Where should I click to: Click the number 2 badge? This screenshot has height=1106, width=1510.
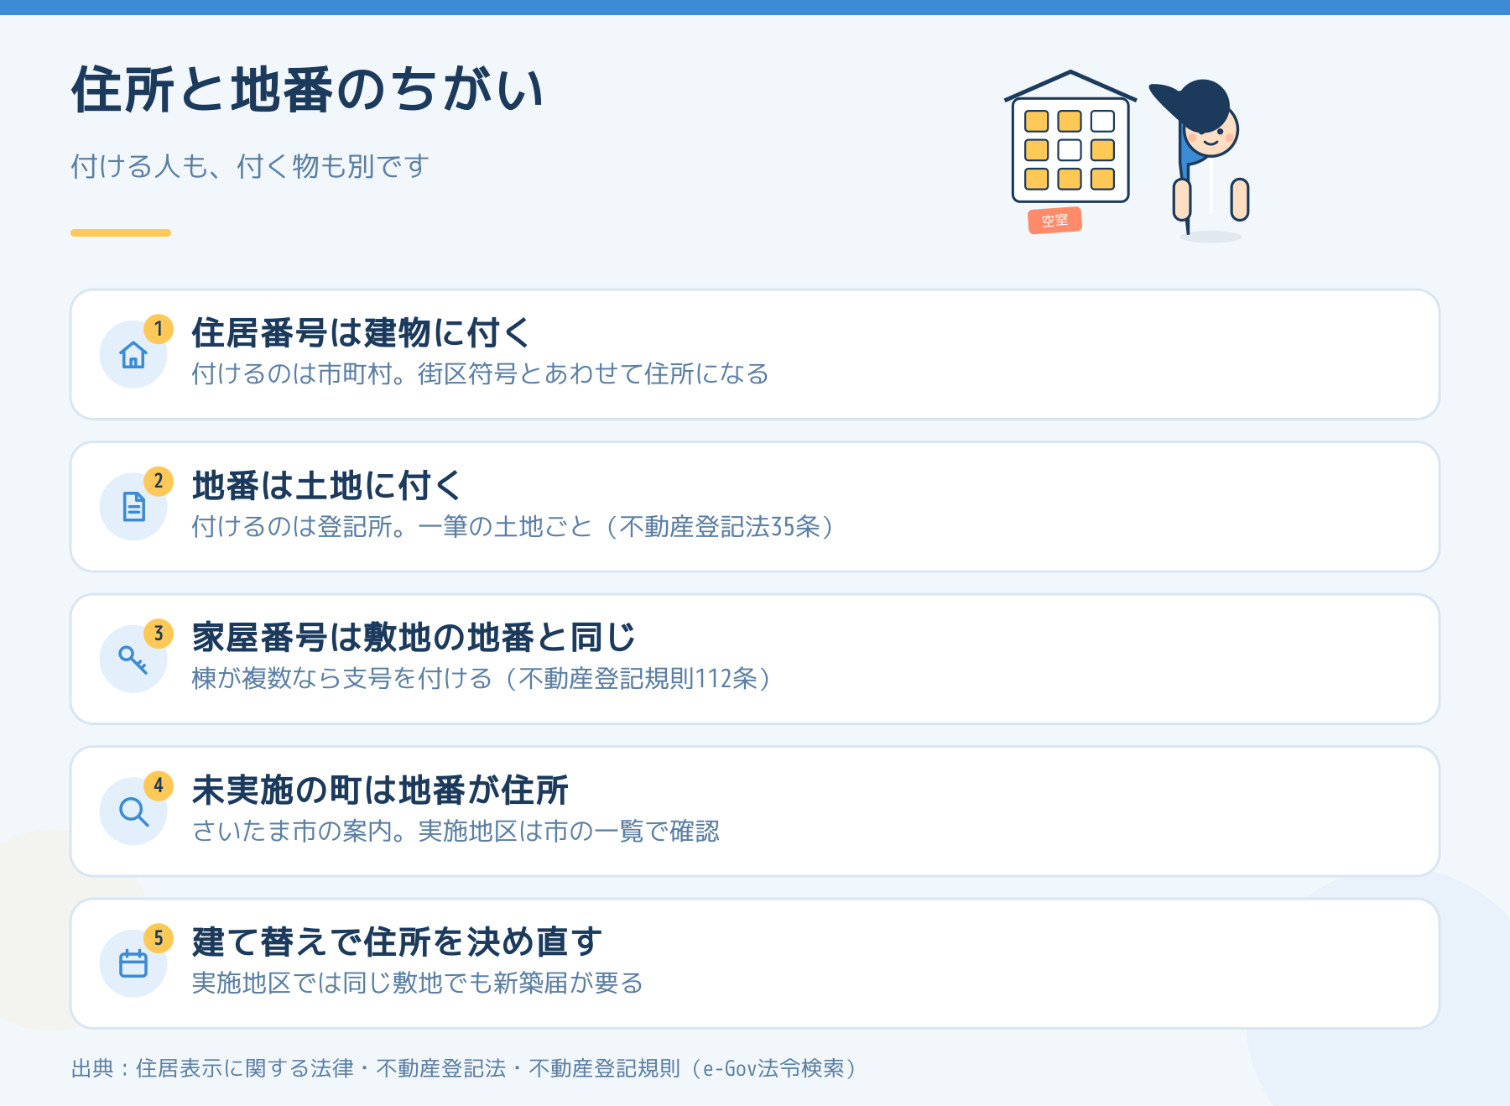(x=159, y=482)
